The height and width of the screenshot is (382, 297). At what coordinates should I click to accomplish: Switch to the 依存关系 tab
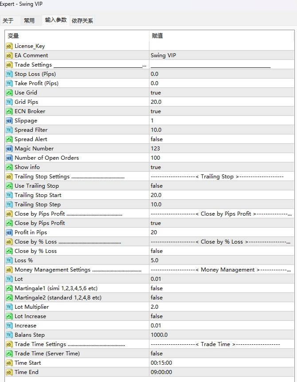coord(82,20)
